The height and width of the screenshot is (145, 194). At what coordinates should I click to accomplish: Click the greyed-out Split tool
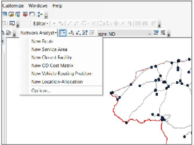pos(123,23)
